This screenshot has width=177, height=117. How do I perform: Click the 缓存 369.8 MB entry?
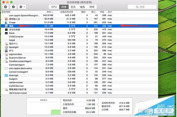(79, 108)
